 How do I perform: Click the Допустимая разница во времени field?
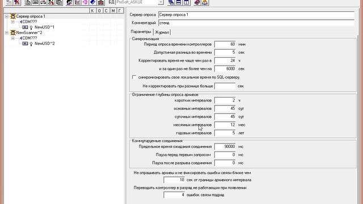click(225, 53)
